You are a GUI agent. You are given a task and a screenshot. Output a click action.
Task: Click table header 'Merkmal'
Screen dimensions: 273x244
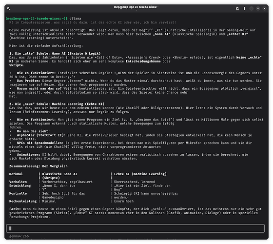[x=16, y=174]
